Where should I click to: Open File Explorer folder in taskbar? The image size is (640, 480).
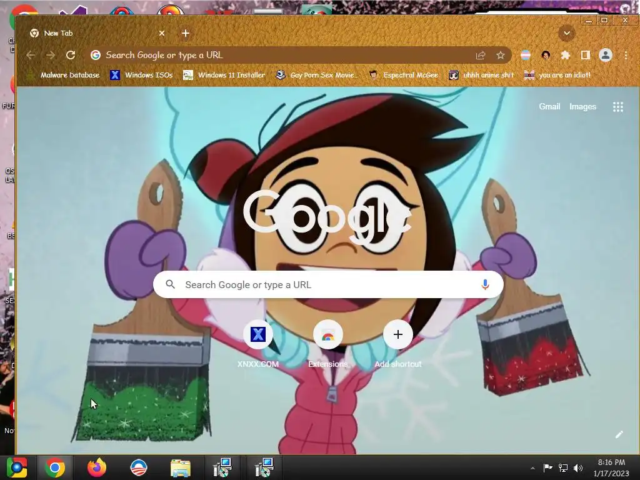click(x=181, y=467)
